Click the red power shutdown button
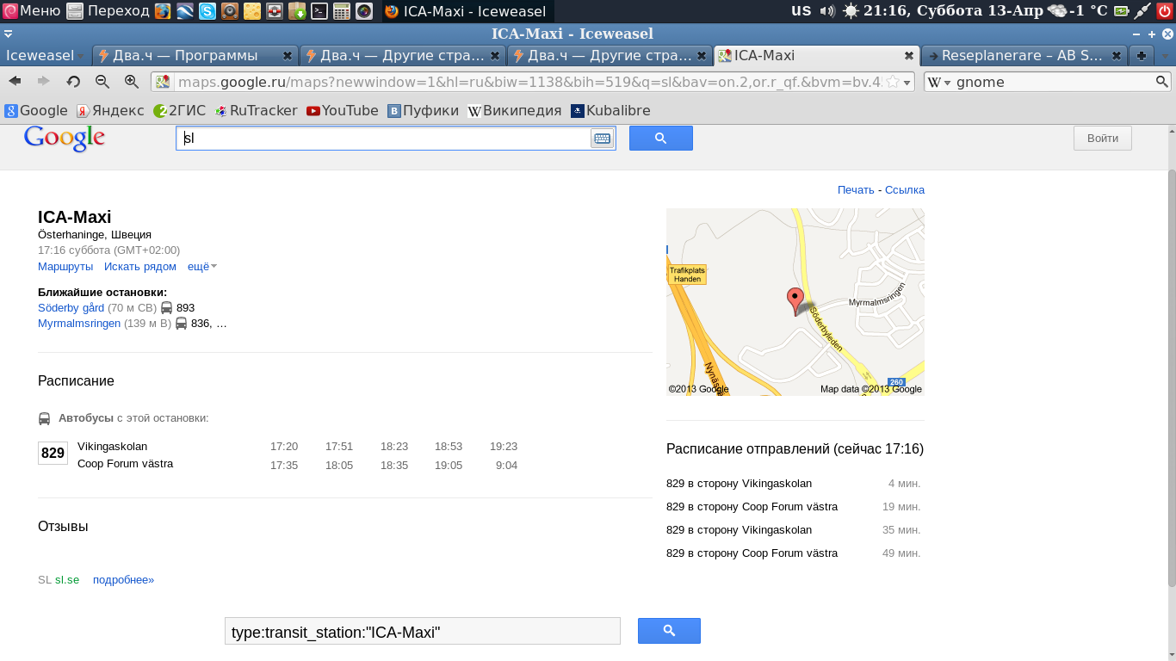Image resolution: width=1176 pixels, height=661 pixels. (x=1165, y=11)
